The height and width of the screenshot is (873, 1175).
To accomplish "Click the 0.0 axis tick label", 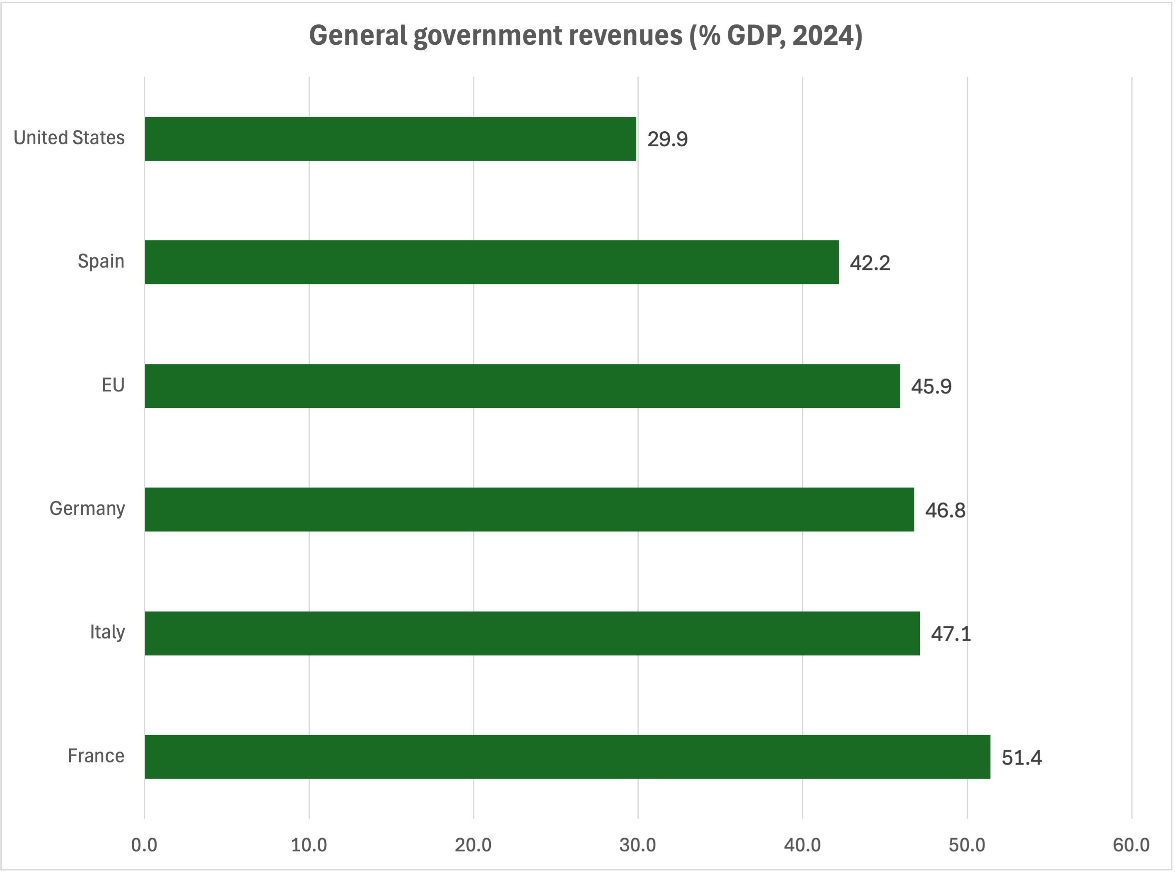I will point(144,845).
